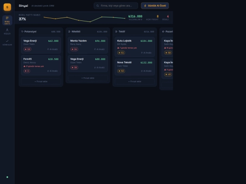The width and height of the screenshot is (246, 184).
Task: Click contact name Barış Genç on Menta Yazılım
Action: pyautogui.click(x=76, y=44)
